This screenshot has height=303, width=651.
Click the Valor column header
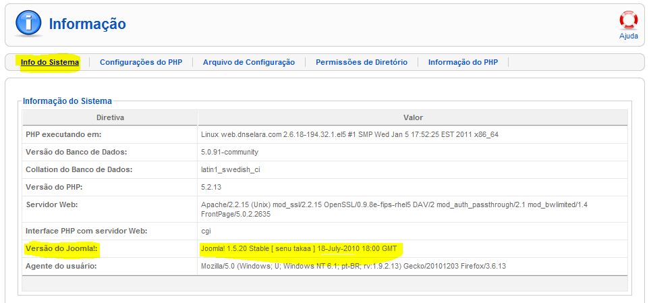(x=413, y=117)
